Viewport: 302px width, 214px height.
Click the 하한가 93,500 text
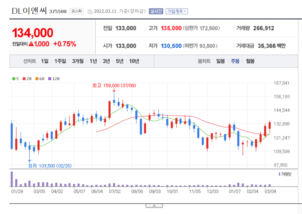tap(200, 46)
